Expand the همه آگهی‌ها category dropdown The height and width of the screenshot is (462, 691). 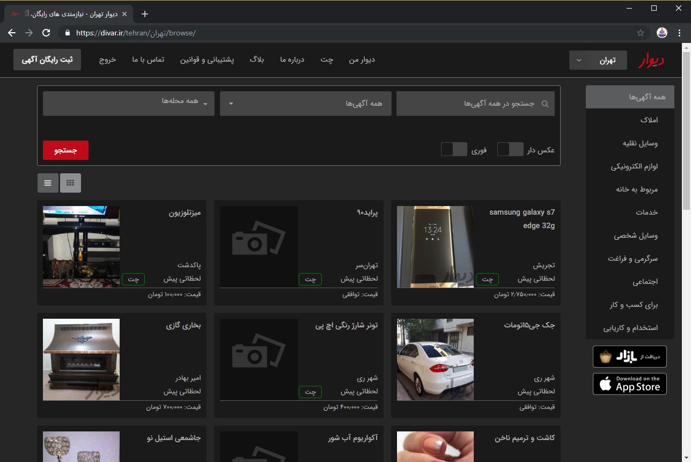pos(305,104)
